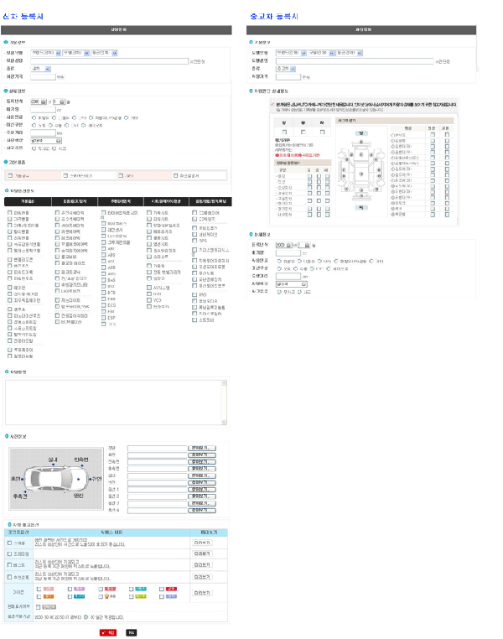This screenshot has height=639, width=503.
Task: Select 수동 transmission radio in the used car form
Action: [296, 268]
